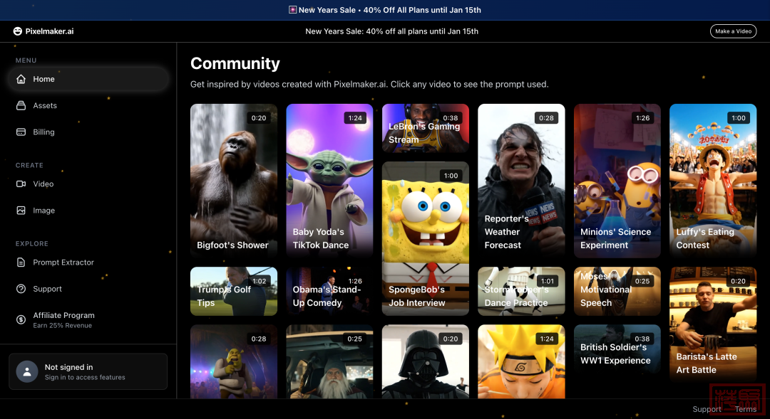Open the Support link in footer

(707, 409)
